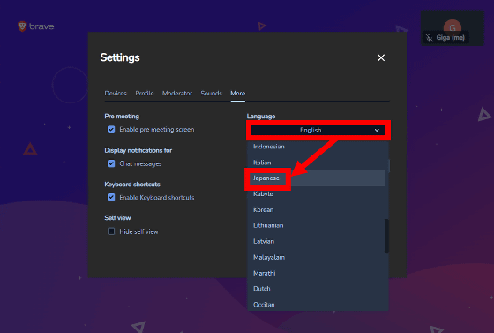Uncheck Chat messages notifications checkbox
The width and height of the screenshot is (494, 333).
pyautogui.click(x=111, y=163)
